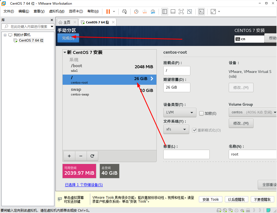Revert the virtual machine to its snapshot
Screen dimensions: 277x213
pyautogui.click(x=145, y=12)
